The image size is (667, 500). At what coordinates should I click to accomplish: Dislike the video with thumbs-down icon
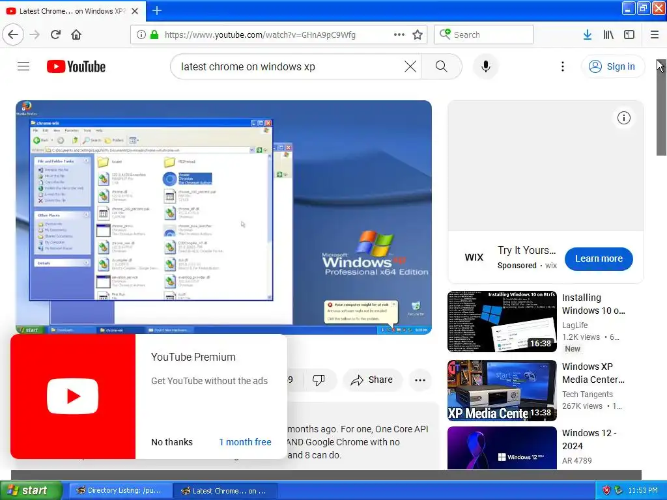coord(319,380)
